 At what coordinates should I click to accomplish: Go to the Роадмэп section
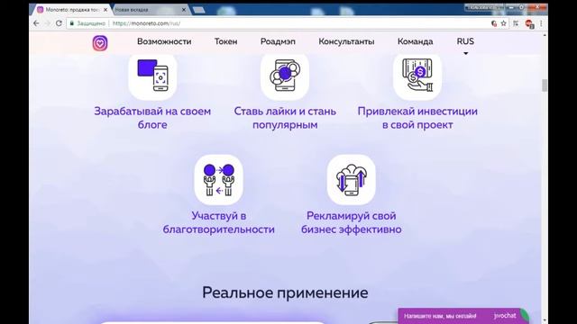(x=278, y=41)
